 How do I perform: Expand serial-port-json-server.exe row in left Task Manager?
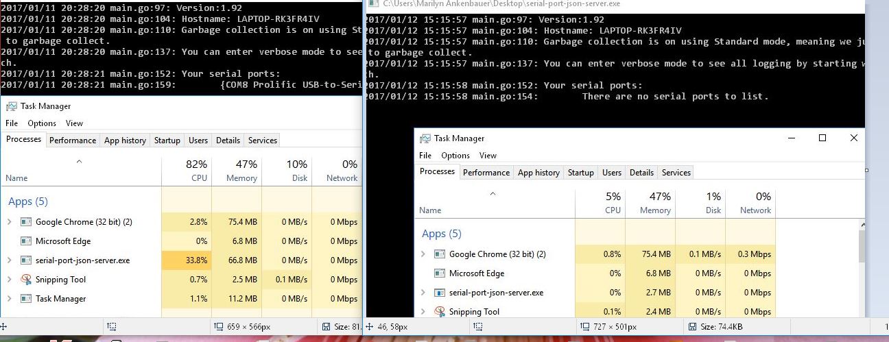pyautogui.click(x=10, y=260)
